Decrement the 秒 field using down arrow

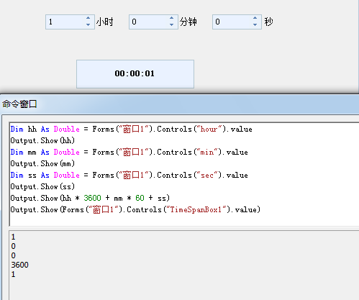click(x=255, y=25)
